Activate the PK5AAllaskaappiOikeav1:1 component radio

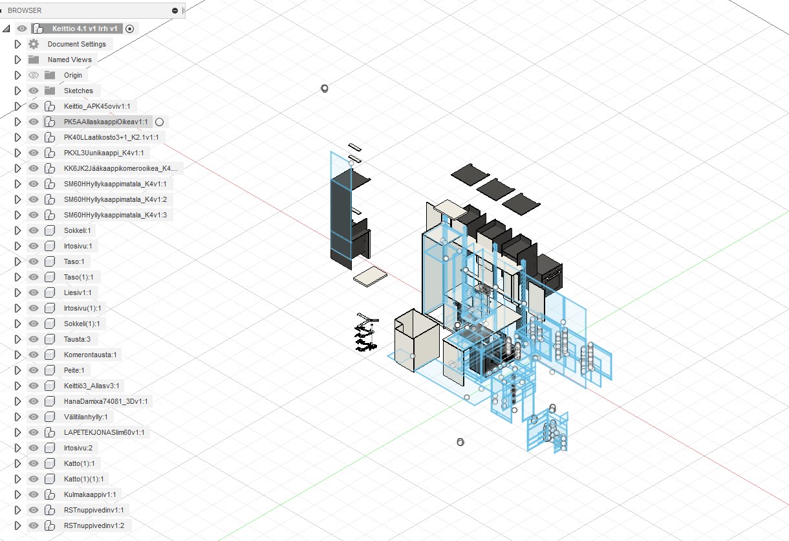click(160, 122)
